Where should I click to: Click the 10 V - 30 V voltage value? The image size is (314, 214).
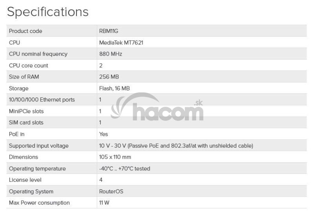pos(176,146)
